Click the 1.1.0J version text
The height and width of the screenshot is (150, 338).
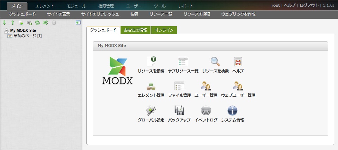328,6
